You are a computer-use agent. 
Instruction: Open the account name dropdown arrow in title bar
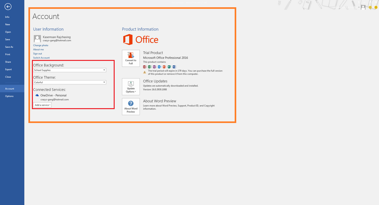(x=359, y=7)
